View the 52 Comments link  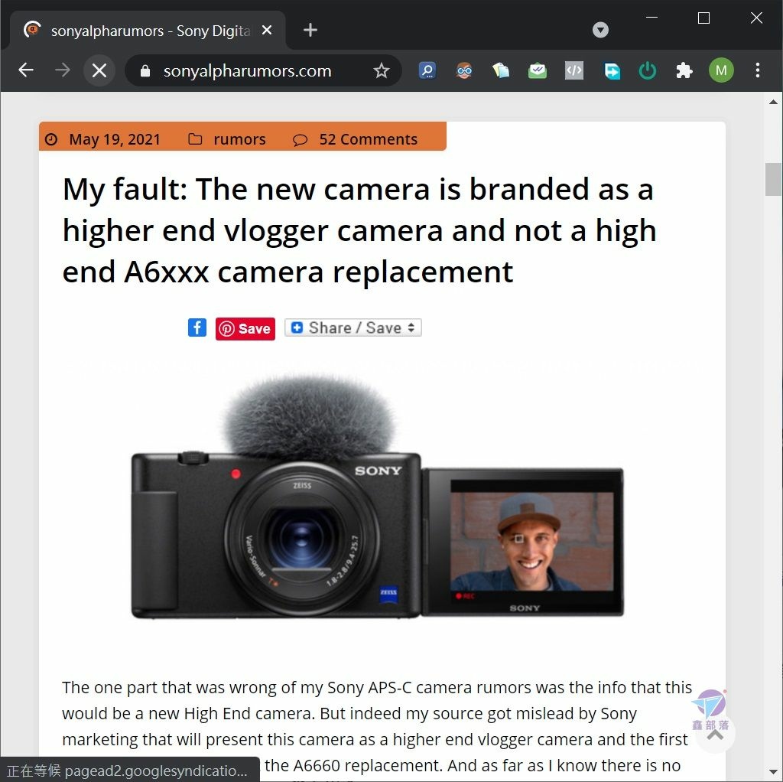pos(368,139)
